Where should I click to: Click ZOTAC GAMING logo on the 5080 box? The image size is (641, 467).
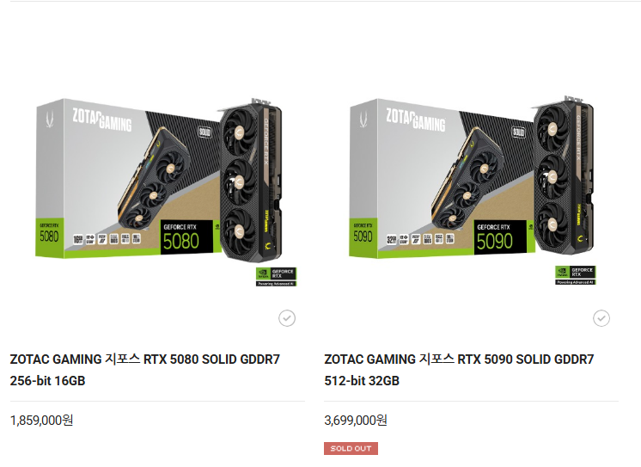[102, 120]
